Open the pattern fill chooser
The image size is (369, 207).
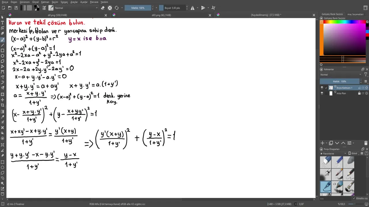(x=29, y=8)
